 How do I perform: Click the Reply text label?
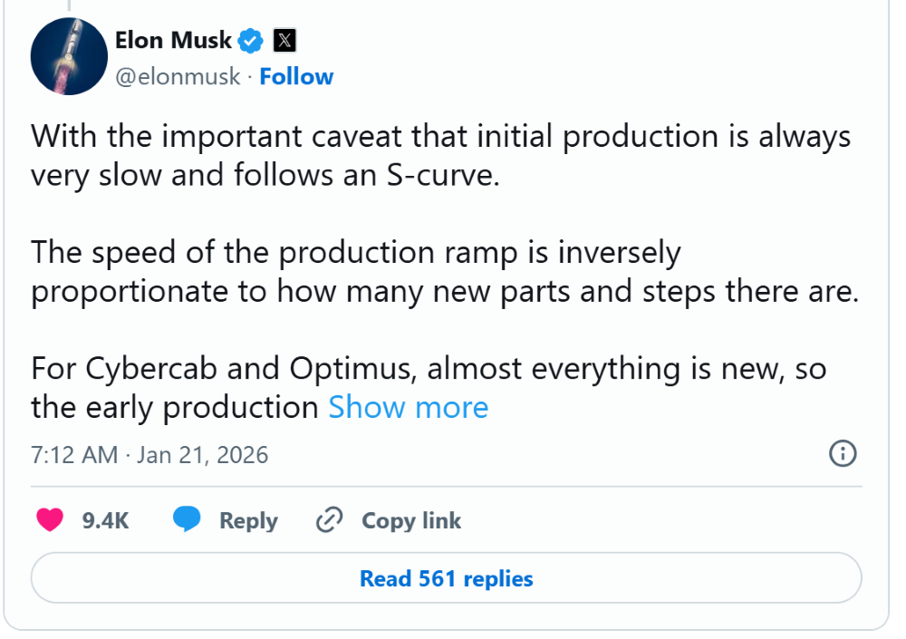pos(248,521)
